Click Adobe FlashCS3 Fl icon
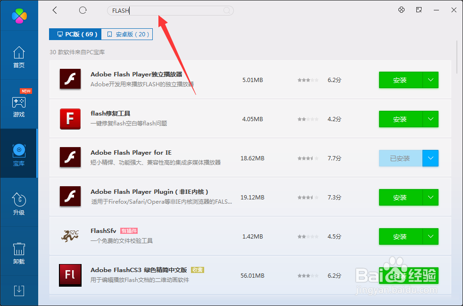Viewport: 463px width, 306px height. [70, 275]
